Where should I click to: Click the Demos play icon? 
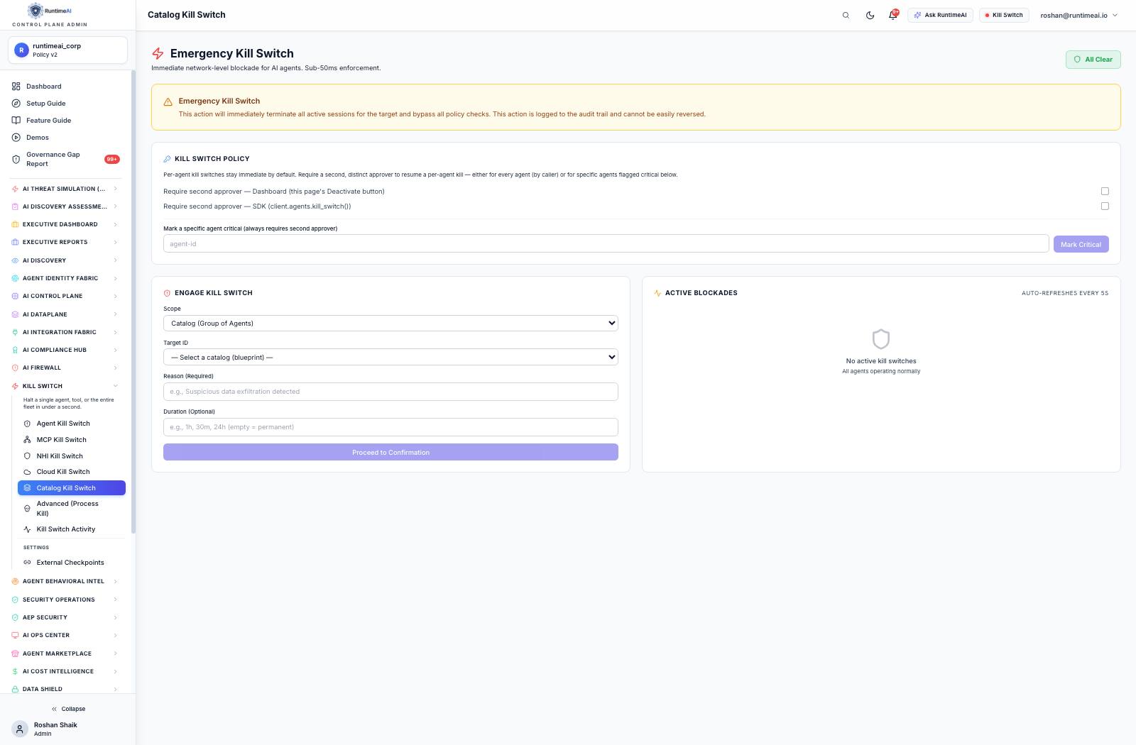[16, 138]
